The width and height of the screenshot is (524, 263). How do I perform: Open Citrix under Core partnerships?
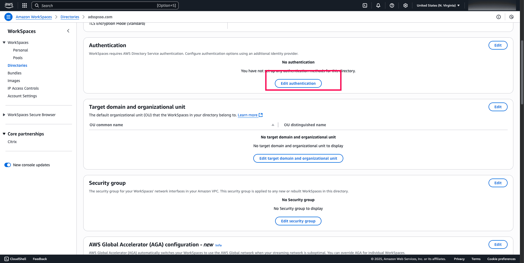click(x=12, y=142)
